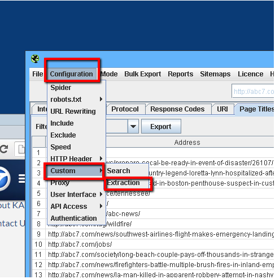Screen dimensions: 275x279
Task: Open the Licence menu
Action: (x=250, y=74)
